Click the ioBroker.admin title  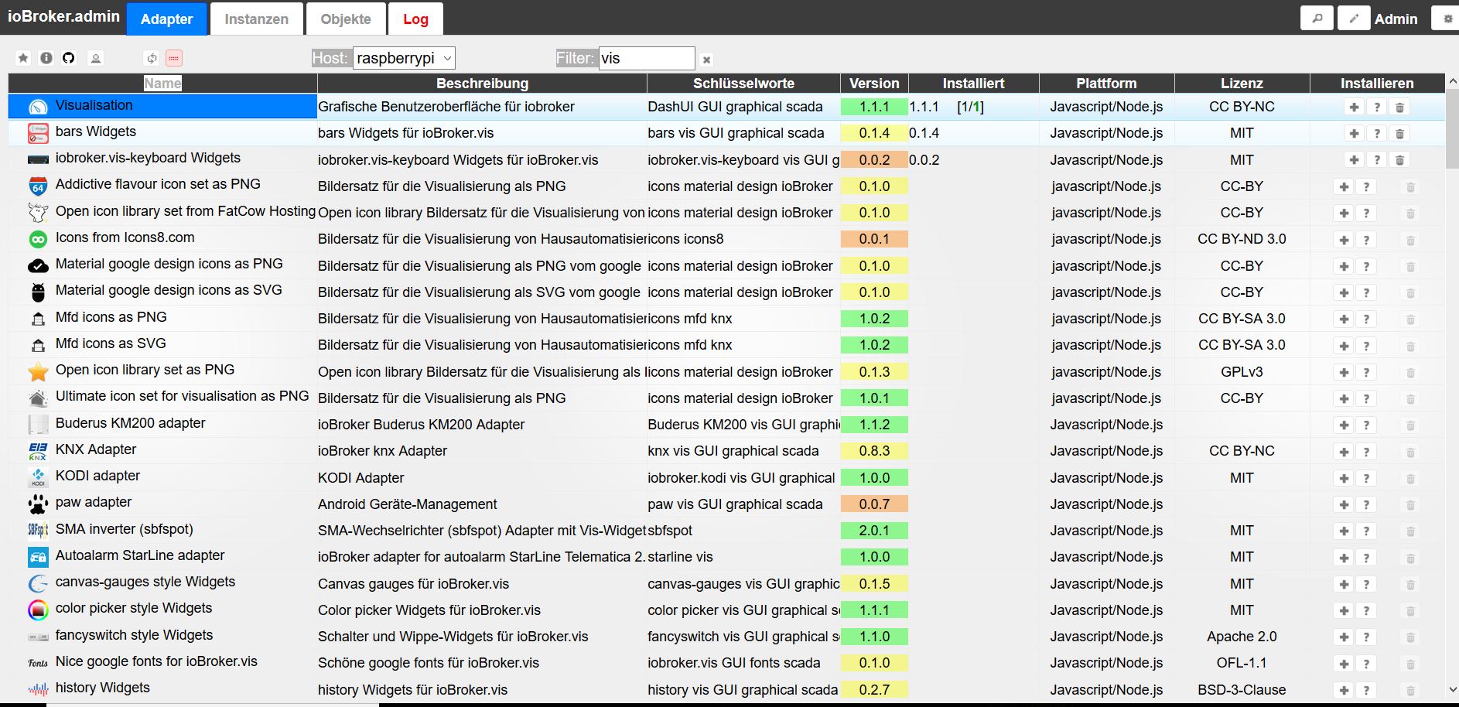(63, 16)
